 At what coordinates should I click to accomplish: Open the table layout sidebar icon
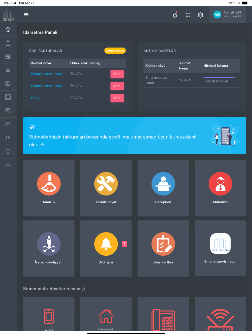pos(8,57)
